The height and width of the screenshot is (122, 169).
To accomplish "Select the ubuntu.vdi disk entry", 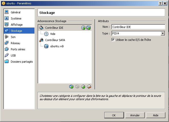I will coord(57,46).
